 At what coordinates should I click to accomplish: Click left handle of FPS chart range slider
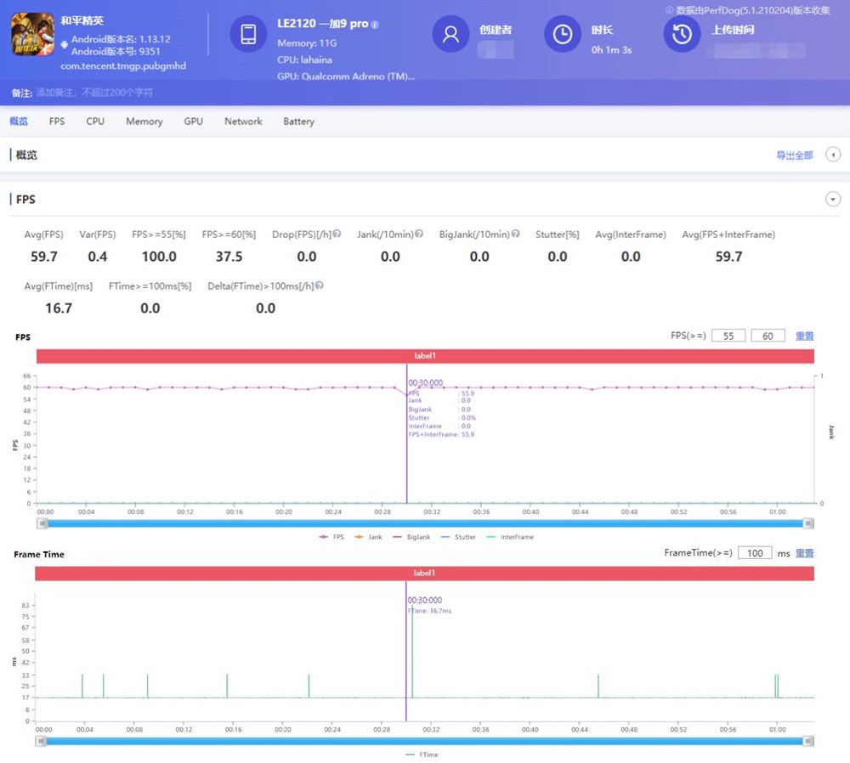pos(42,523)
